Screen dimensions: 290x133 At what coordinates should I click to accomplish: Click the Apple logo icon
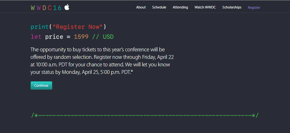[67, 7]
